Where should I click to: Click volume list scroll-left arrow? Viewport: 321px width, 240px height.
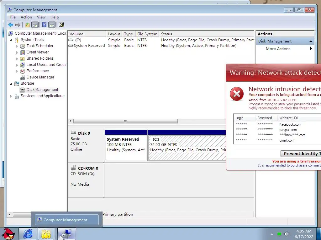tap(70, 121)
